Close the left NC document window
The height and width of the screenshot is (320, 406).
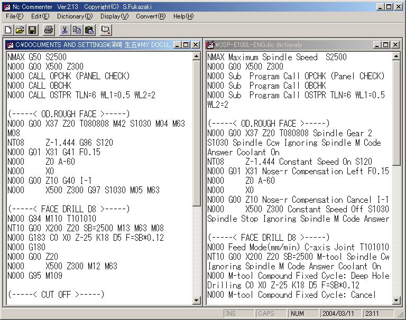coord(196,45)
